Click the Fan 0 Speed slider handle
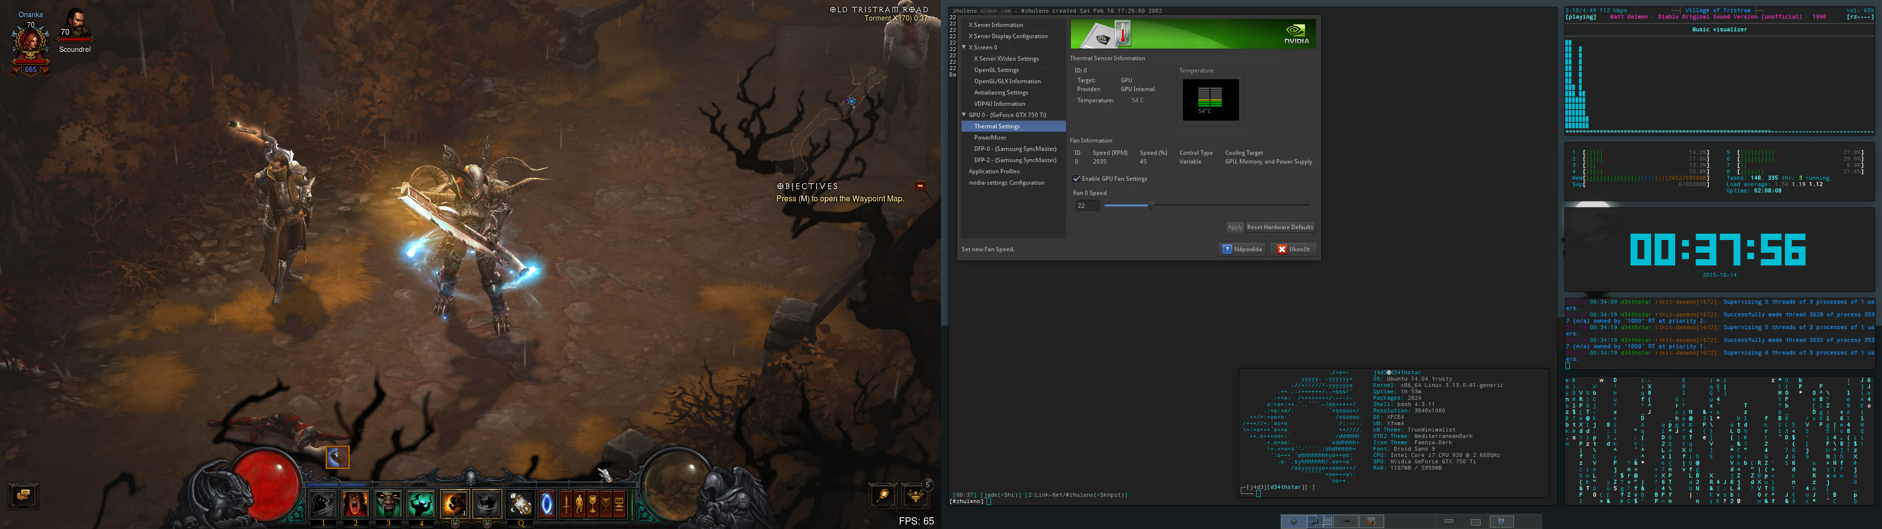Image resolution: width=1882 pixels, height=529 pixels. 1151,205
